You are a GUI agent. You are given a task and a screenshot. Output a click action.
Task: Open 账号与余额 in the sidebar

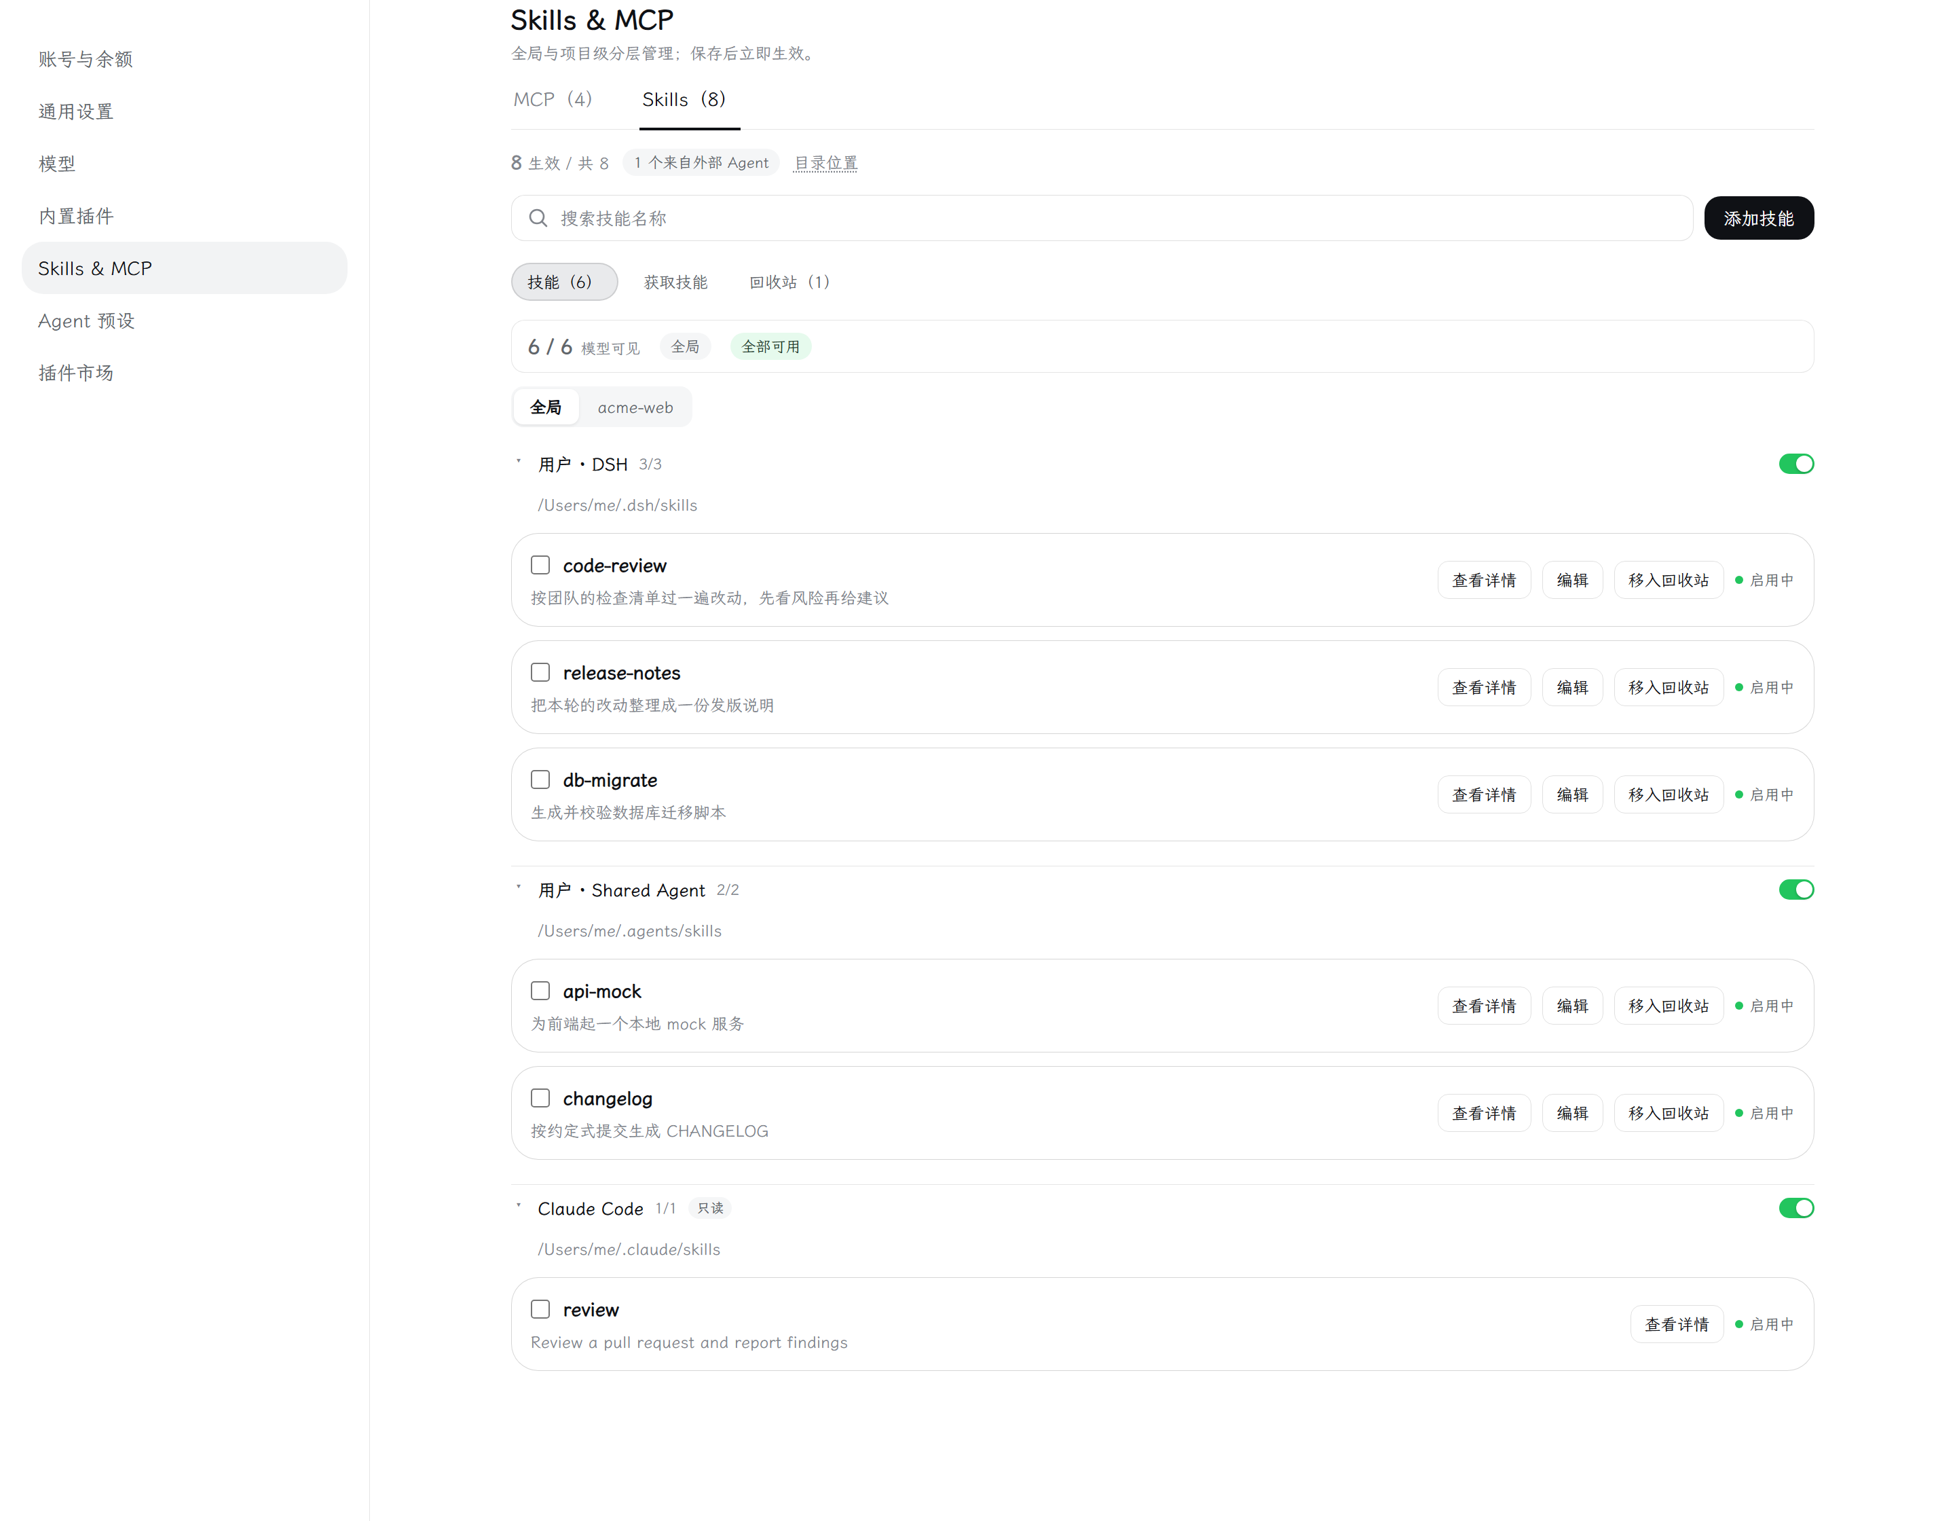click(185, 59)
